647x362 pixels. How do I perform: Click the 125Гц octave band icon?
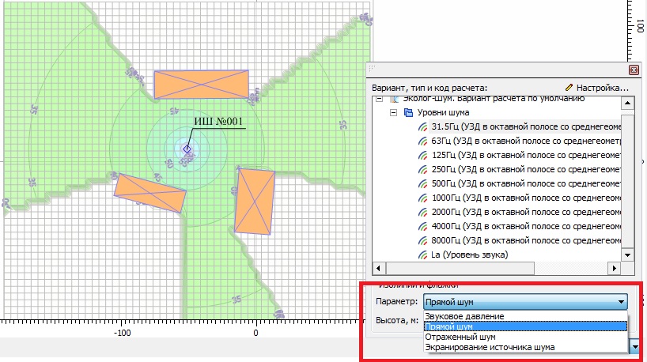click(x=424, y=156)
